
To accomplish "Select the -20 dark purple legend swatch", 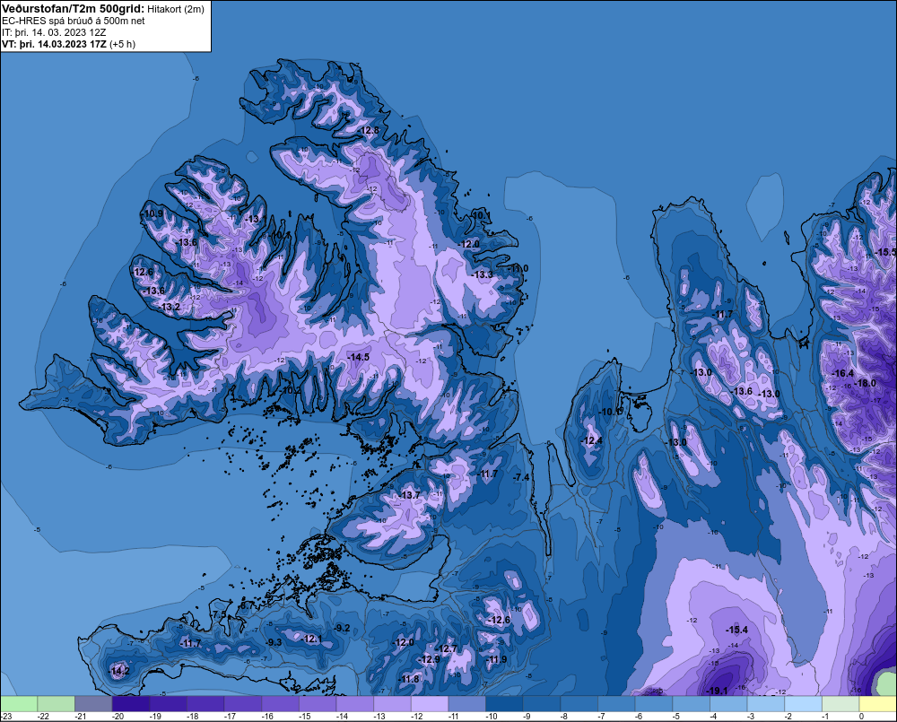I will point(130,703).
